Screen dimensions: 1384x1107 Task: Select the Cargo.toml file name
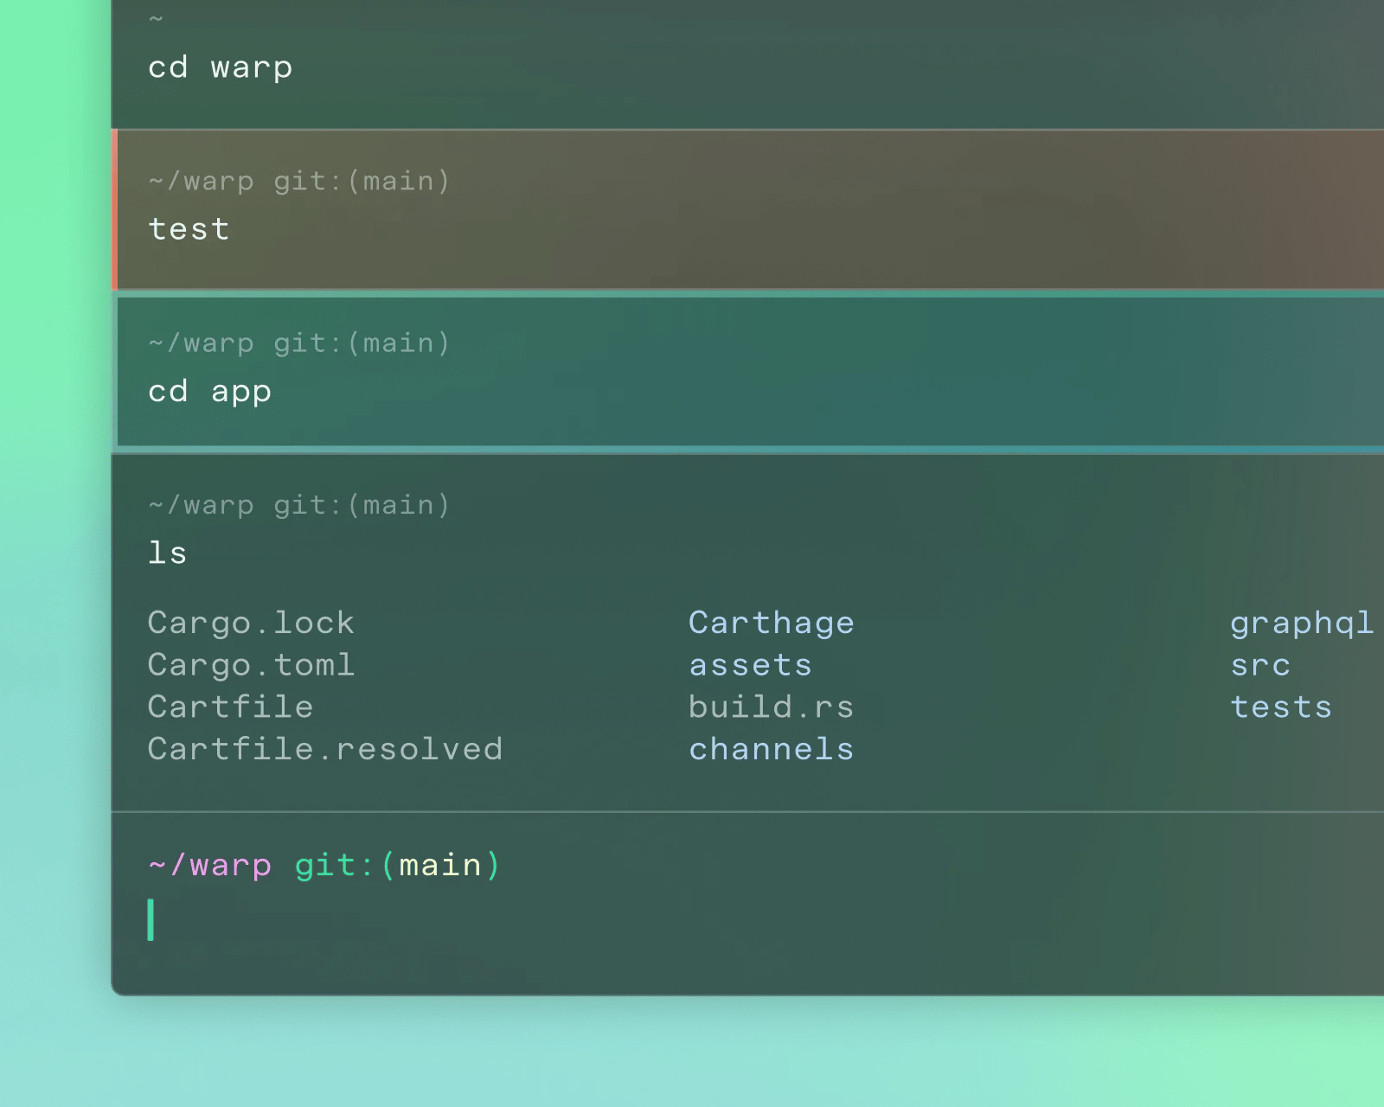pyautogui.click(x=252, y=664)
